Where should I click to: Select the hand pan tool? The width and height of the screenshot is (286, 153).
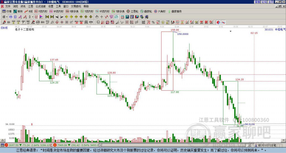[x=97, y=17]
